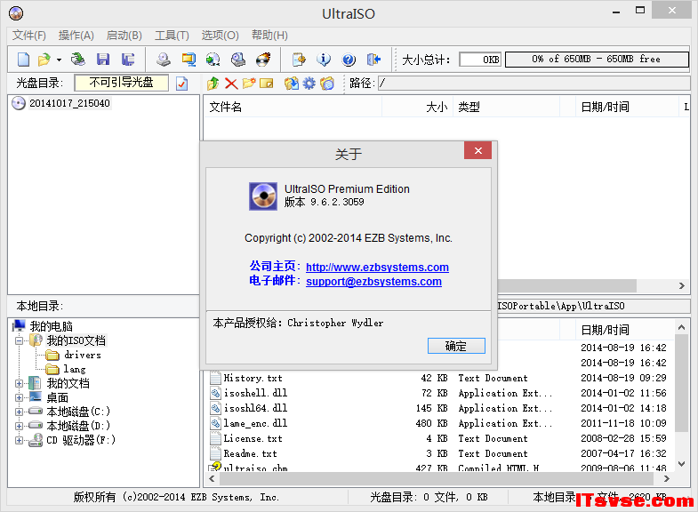The image size is (698, 512).
Task: Open the 工具(T) menu
Action: coord(172,36)
